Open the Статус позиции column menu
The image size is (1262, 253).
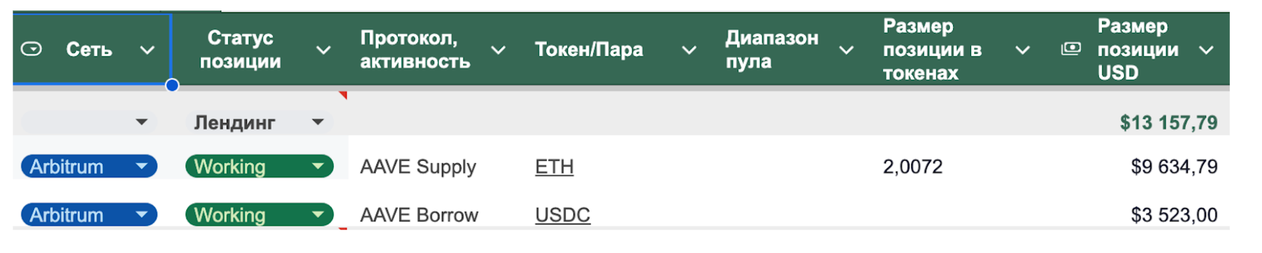[323, 50]
